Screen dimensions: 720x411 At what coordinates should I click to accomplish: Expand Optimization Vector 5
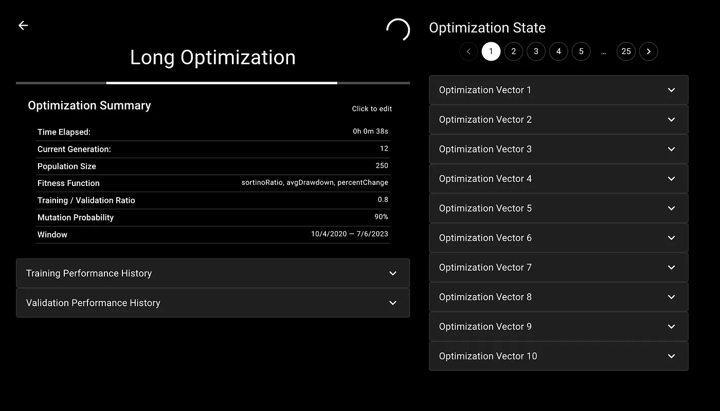pyautogui.click(x=559, y=208)
